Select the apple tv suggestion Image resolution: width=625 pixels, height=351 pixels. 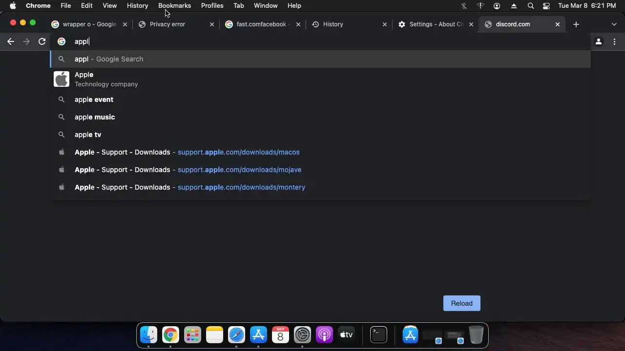[320, 135]
